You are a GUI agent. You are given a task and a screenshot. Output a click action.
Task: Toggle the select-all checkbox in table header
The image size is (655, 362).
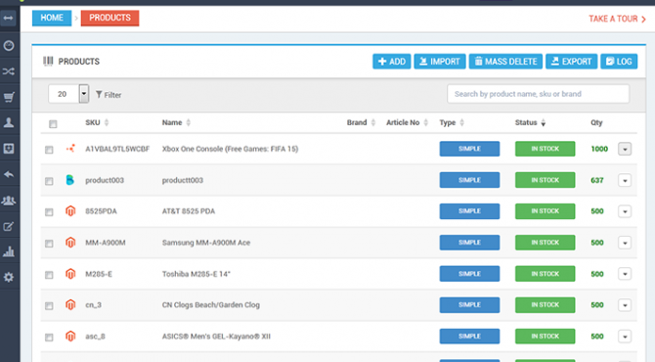(x=53, y=124)
